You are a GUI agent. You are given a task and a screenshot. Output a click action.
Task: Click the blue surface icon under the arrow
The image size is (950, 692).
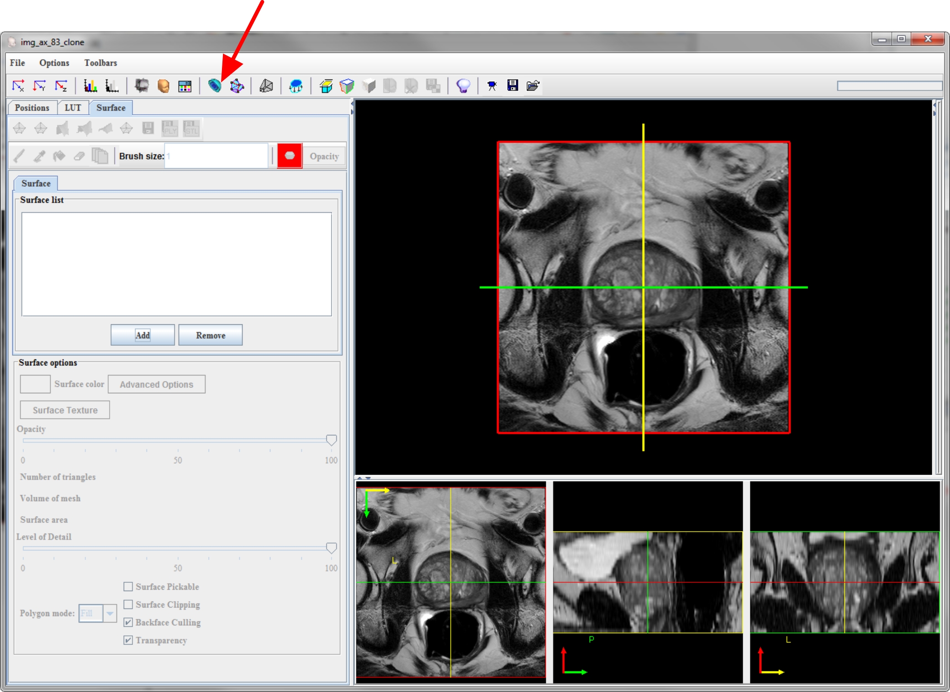pyautogui.click(x=214, y=85)
